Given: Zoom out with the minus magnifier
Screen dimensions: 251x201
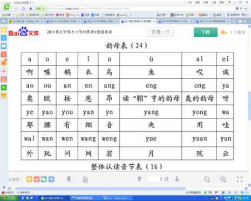Looking at the screenshot, I should (207, 179).
